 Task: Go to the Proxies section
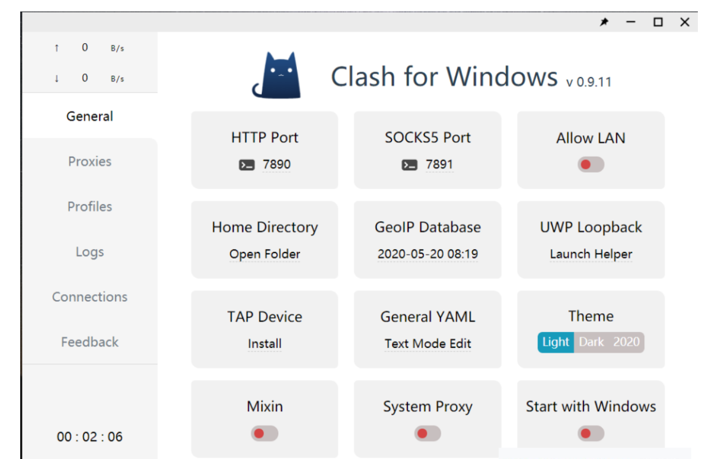[90, 162]
